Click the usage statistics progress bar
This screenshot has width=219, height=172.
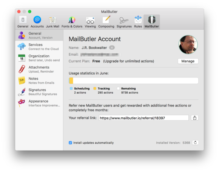coord(133,81)
